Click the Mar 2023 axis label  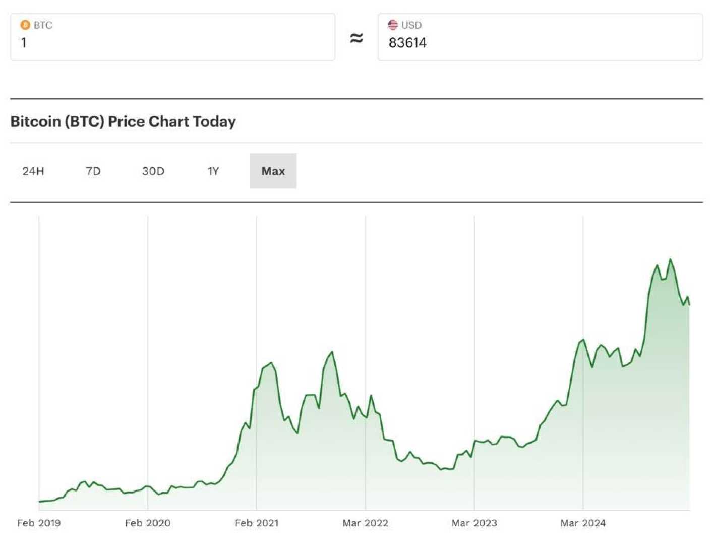[474, 523]
